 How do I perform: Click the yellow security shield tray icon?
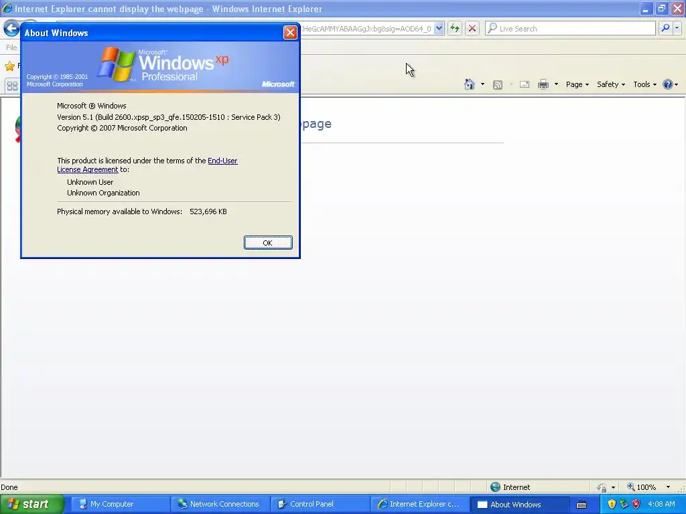(612, 505)
